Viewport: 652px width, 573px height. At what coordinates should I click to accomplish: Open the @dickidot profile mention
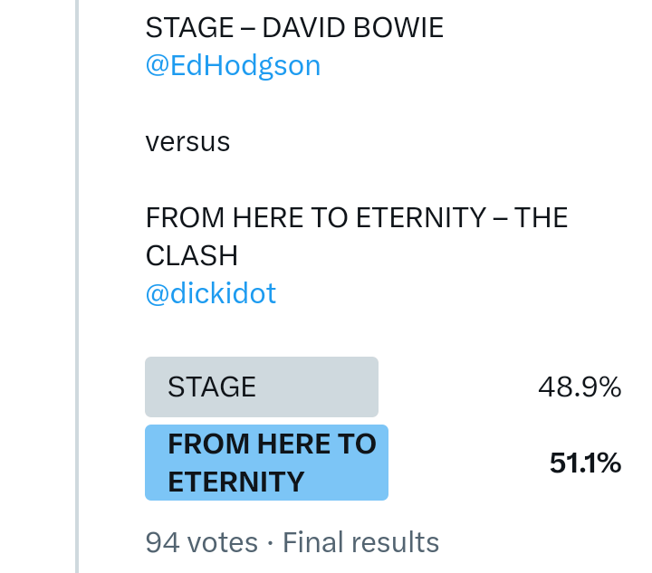coord(211,293)
